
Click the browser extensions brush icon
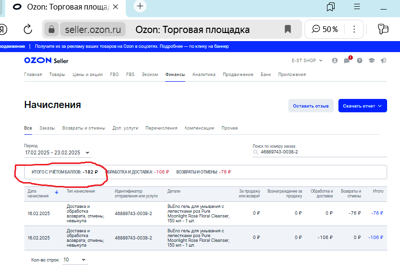point(383,29)
